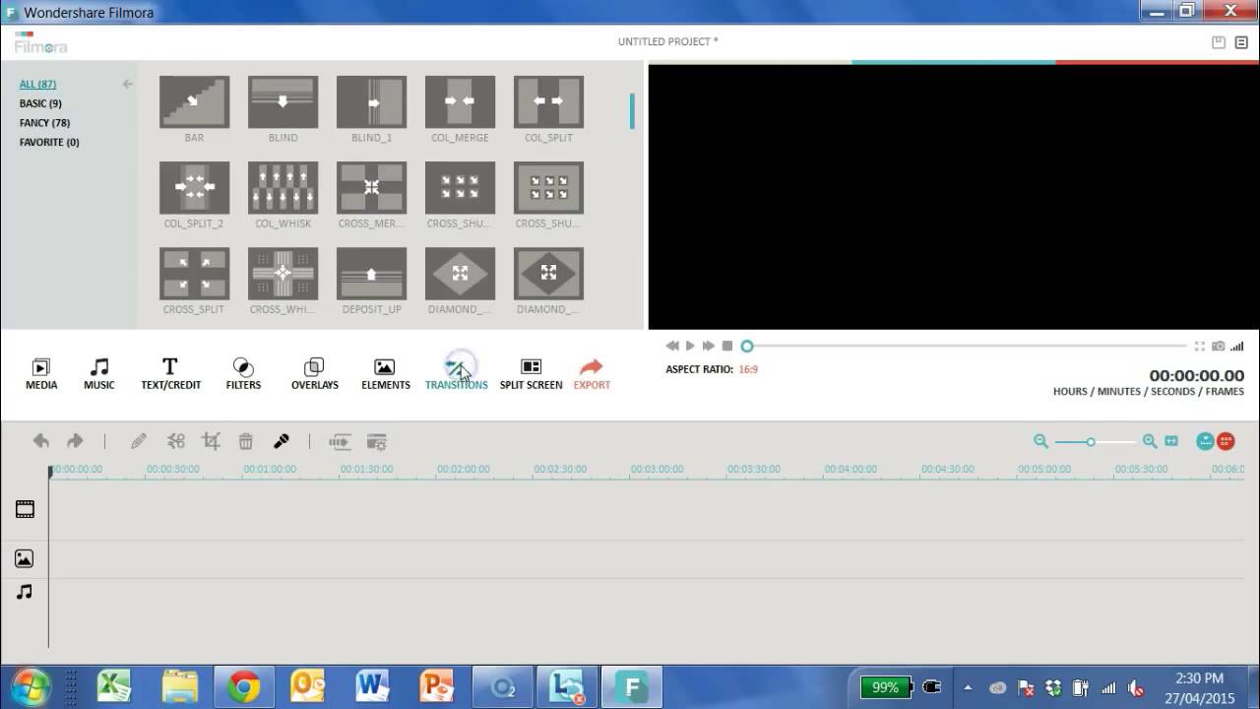Select the Edit pencil tool
The height and width of the screenshot is (709, 1260).
(x=138, y=440)
